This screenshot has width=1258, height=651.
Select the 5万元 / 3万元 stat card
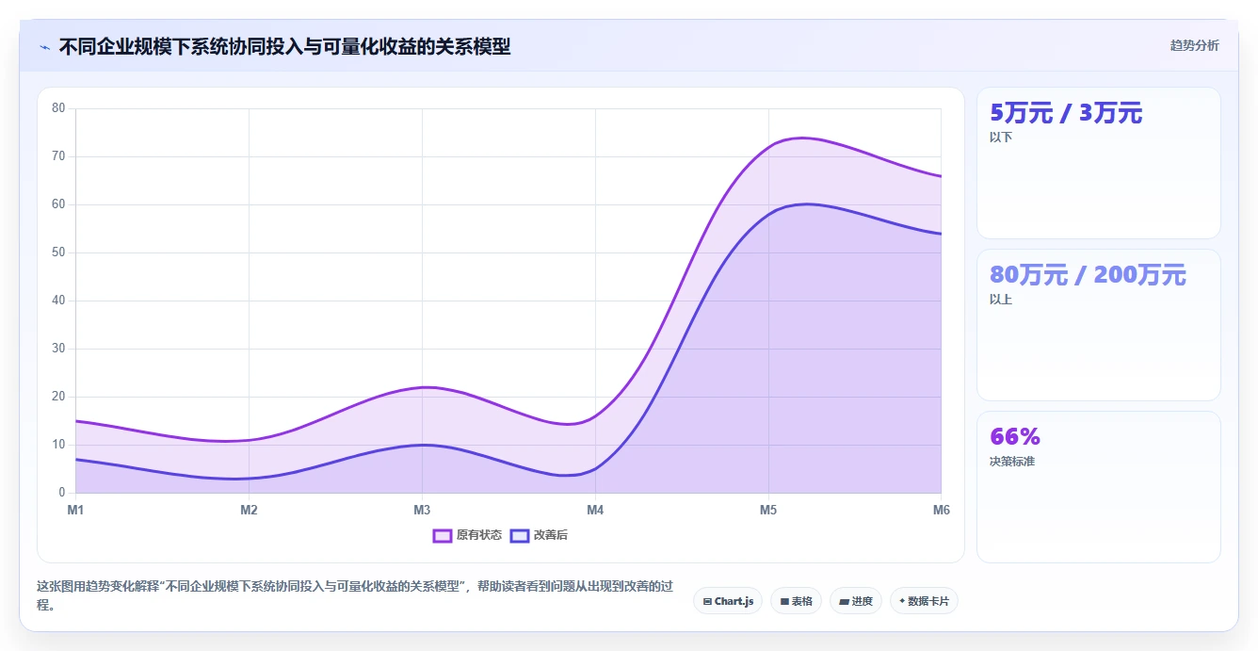tap(1098, 163)
